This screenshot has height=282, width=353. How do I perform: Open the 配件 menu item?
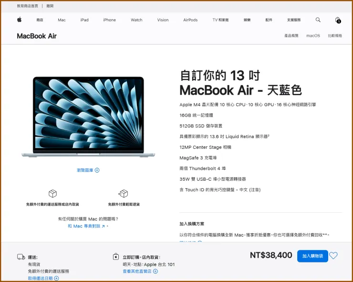269,20
